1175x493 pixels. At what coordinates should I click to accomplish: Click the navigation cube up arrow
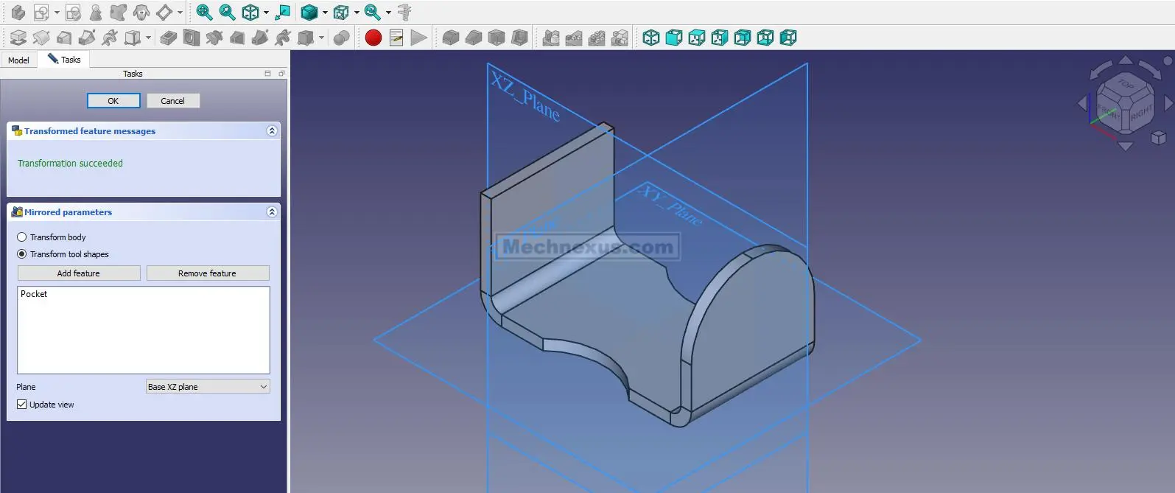point(1126,60)
